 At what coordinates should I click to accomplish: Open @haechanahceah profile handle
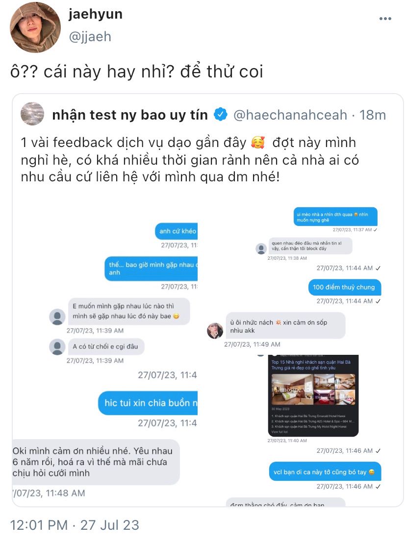tap(290, 115)
